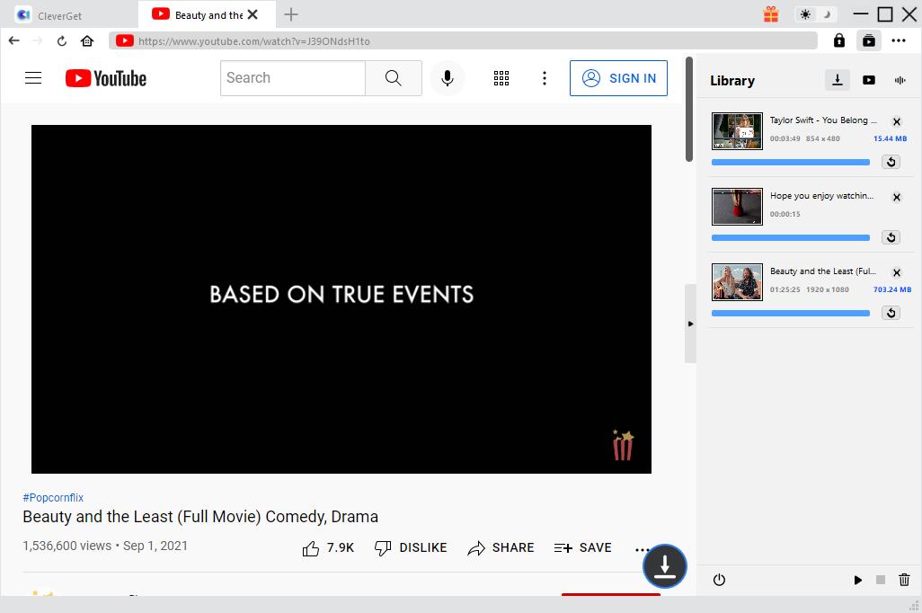Click the gift box icon
The image size is (922, 613).
pos(771,14)
